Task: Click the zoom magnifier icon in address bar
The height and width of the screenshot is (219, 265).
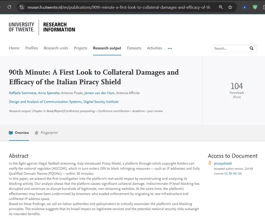Action: [x=221, y=7]
